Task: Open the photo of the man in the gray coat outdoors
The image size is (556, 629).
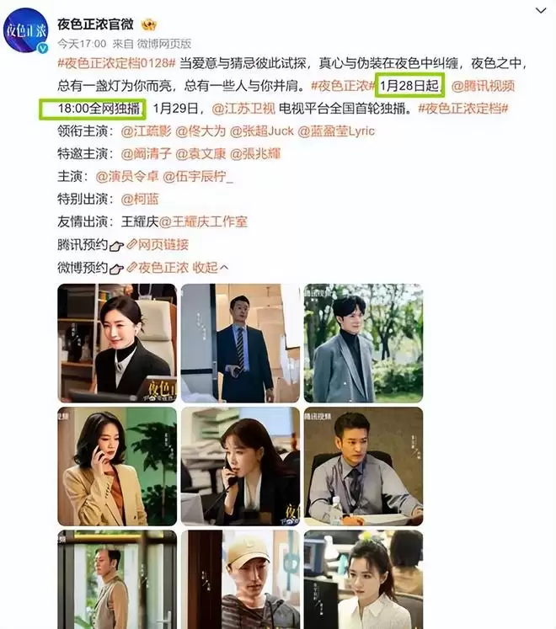Action: (x=363, y=343)
